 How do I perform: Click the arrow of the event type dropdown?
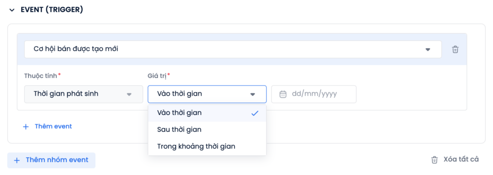pyautogui.click(x=428, y=50)
